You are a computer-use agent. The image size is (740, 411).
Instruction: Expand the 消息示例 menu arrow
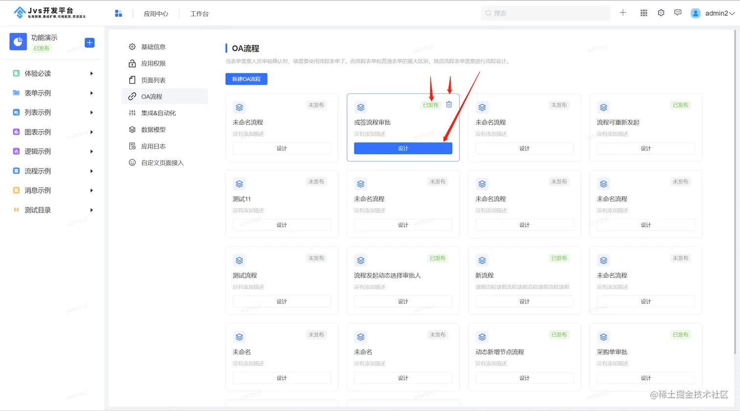[x=92, y=190]
